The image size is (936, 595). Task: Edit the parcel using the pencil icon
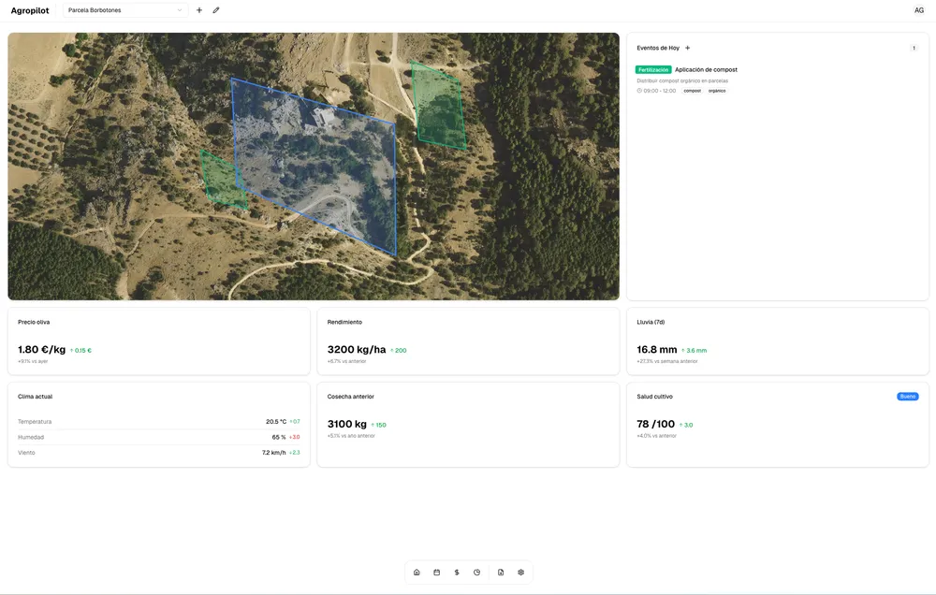pos(216,9)
